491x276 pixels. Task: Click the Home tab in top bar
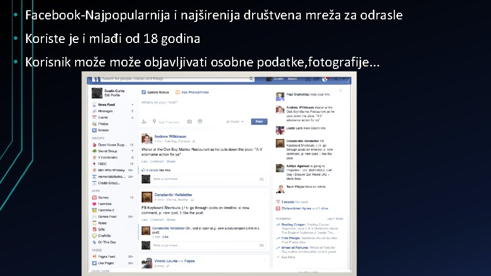point(293,79)
